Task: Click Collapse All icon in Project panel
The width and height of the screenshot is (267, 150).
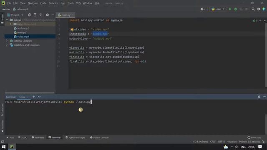Action: tap(40, 15)
